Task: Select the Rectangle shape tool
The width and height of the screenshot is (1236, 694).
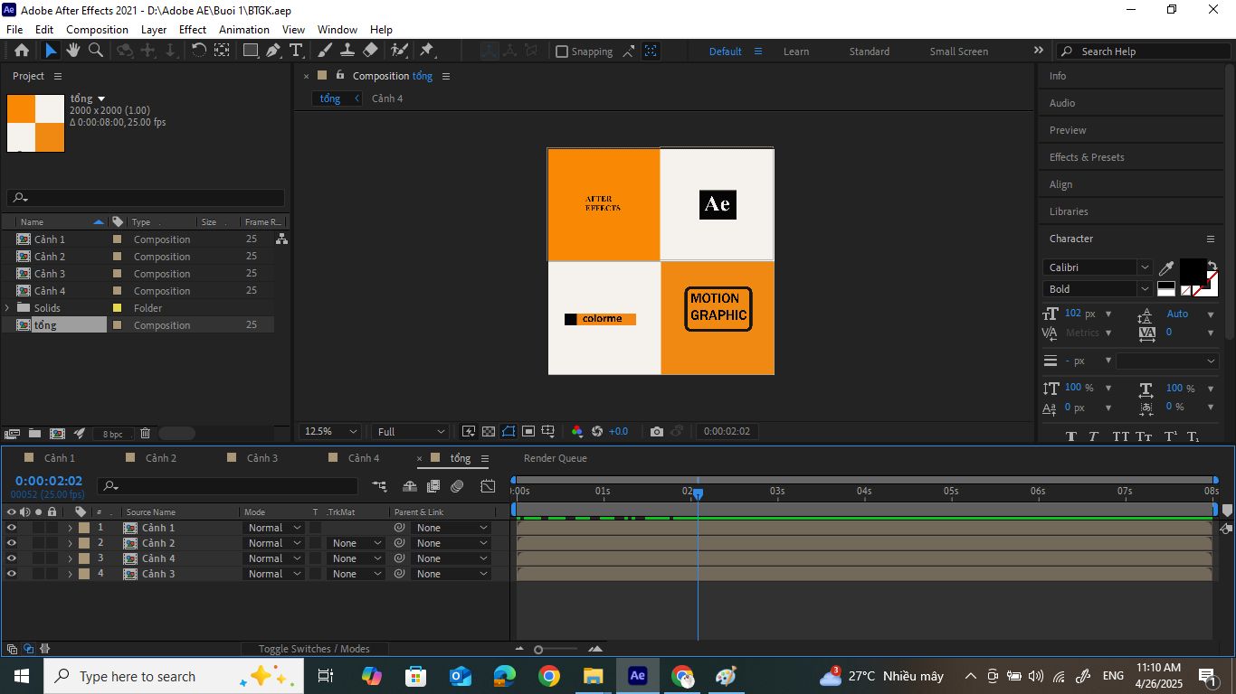Action: [251, 51]
